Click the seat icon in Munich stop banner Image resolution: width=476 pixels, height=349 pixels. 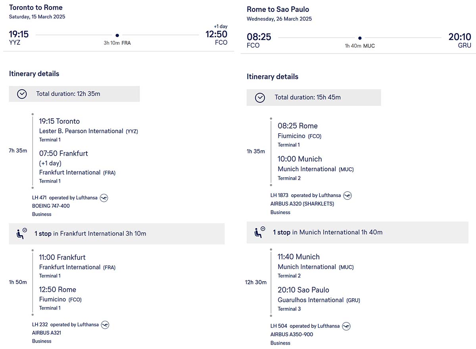tap(260, 232)
